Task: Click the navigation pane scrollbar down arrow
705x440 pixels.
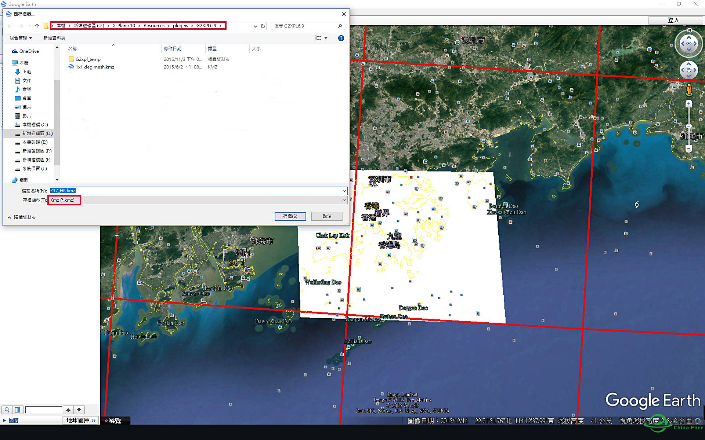Action: (57, 180)
